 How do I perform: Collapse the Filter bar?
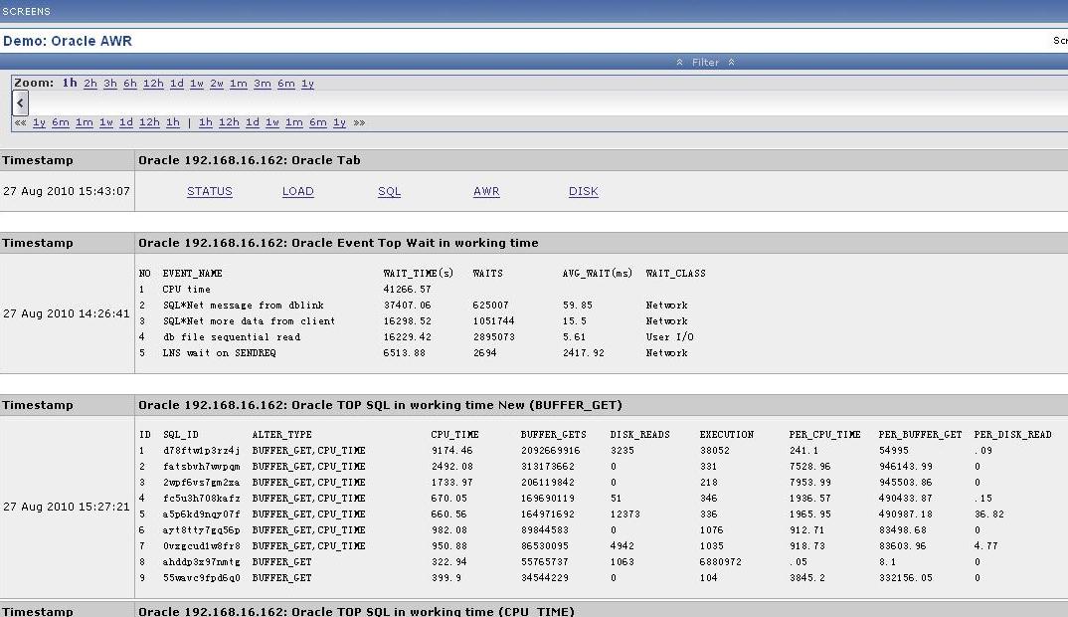pos(705,62)
